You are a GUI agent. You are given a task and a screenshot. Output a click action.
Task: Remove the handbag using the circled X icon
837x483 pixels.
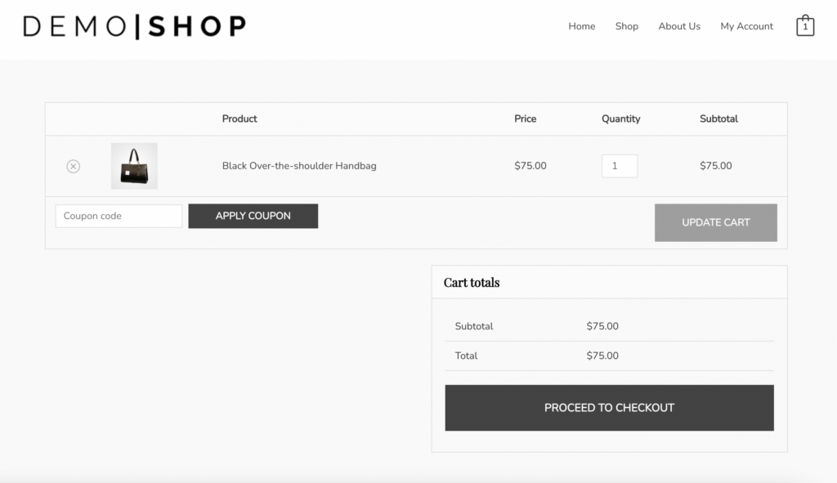coord(73,166)
